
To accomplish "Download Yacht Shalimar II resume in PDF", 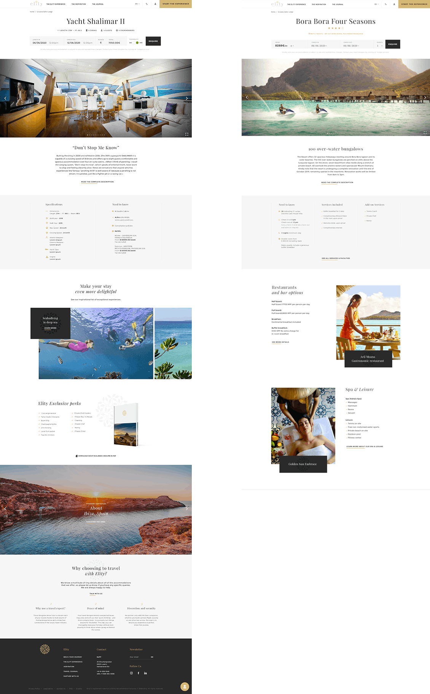I will point(96,456).
